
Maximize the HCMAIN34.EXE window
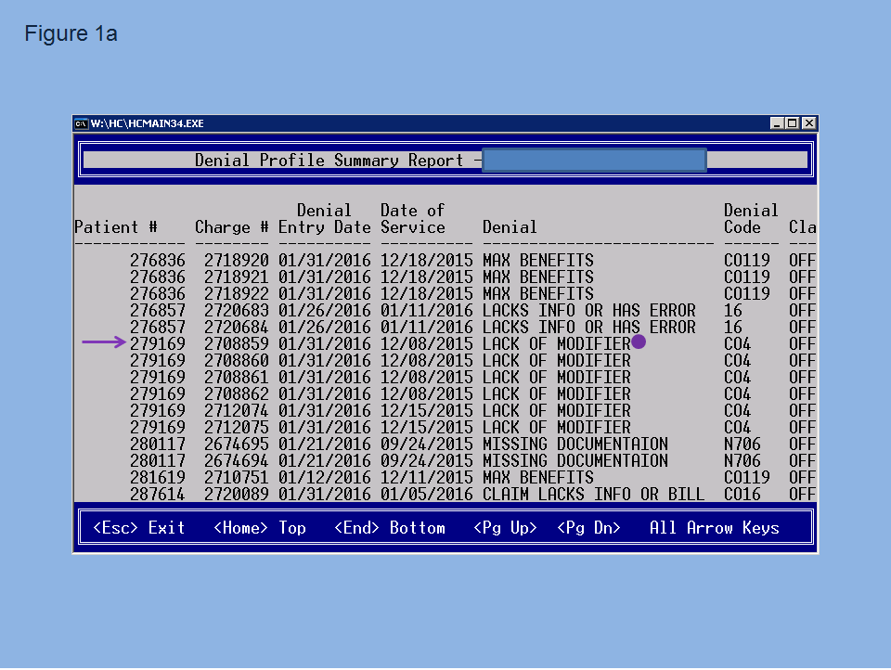click(792, 123)
